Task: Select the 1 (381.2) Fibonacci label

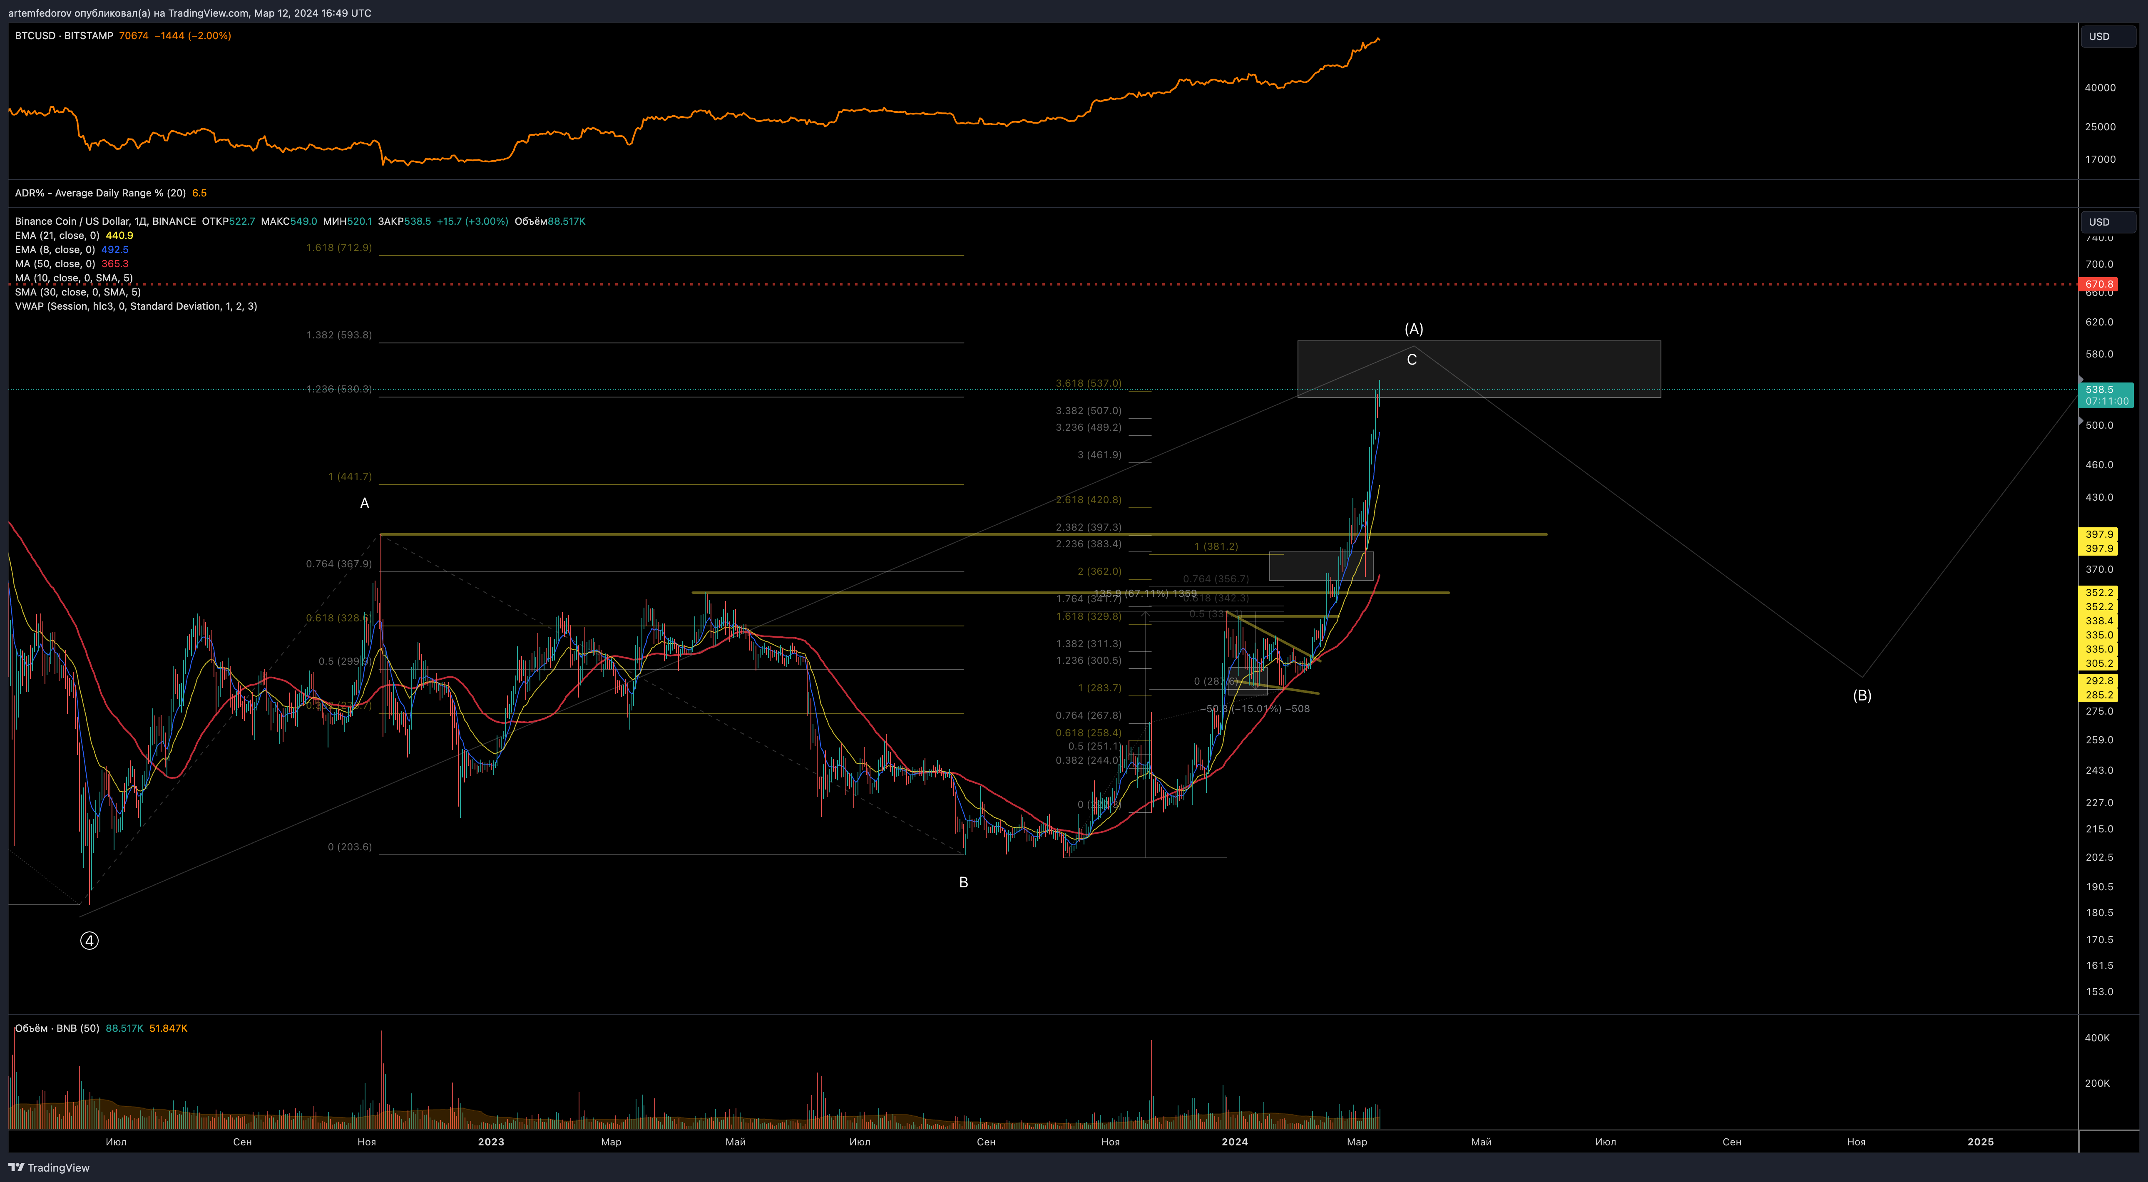Action: [x=1216, y=547]
